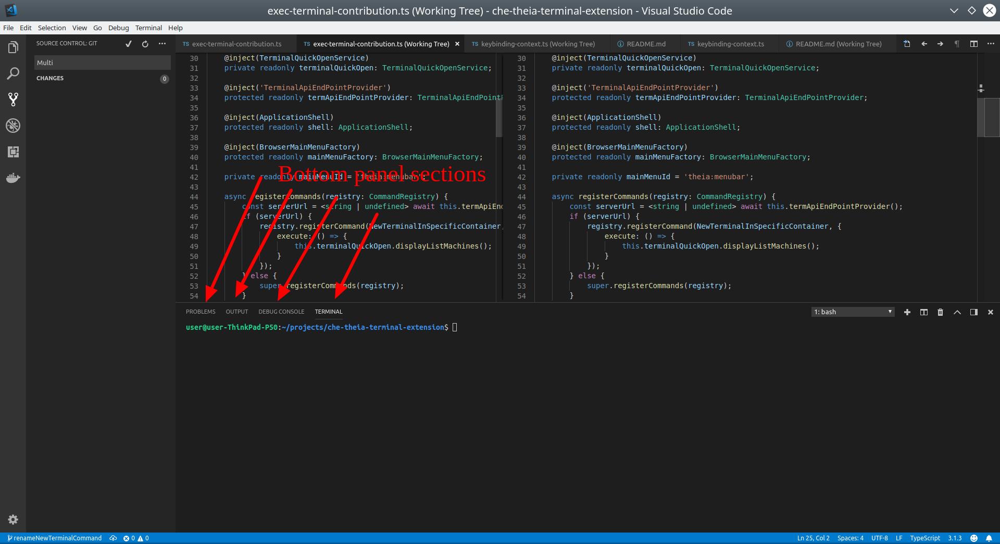Publish changes via the cloud sync icon
Viewport: 1000px width, 544px height.
(113, 538)
